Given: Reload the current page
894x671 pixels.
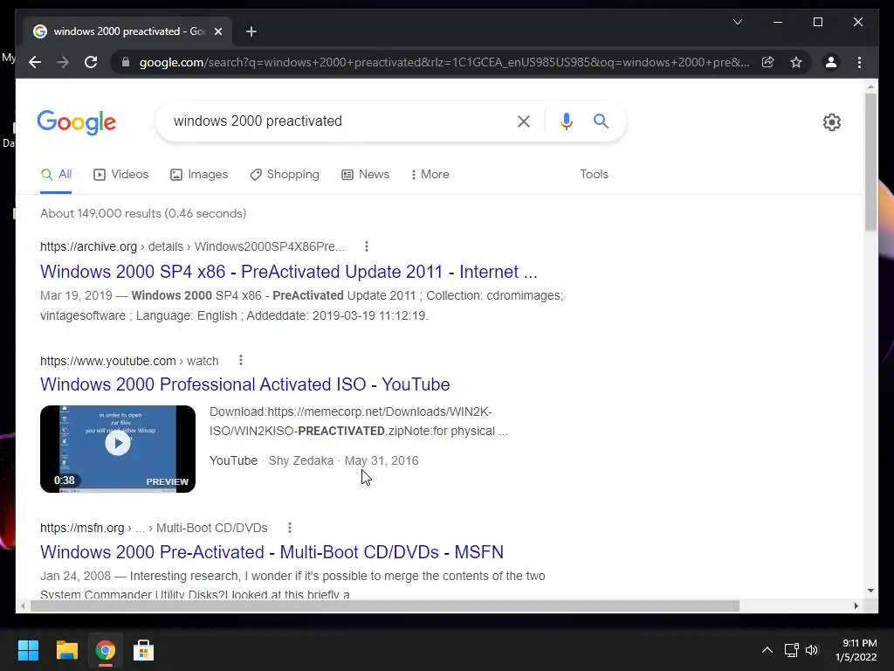Looking at the screenshot, I should (91, 62).
